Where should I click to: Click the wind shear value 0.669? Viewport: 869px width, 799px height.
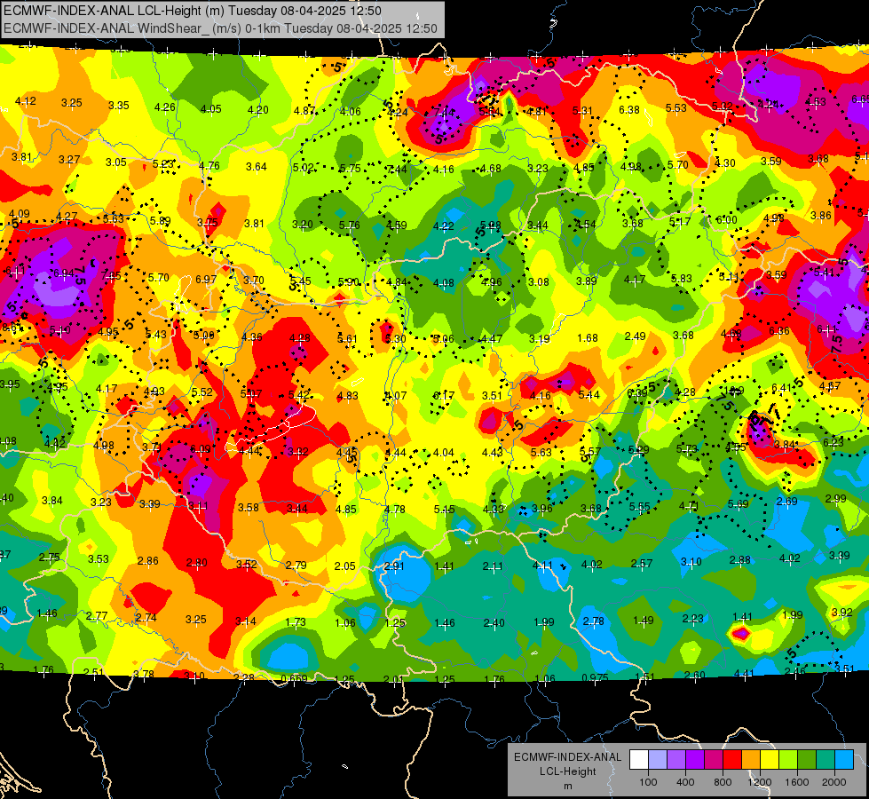294,678
